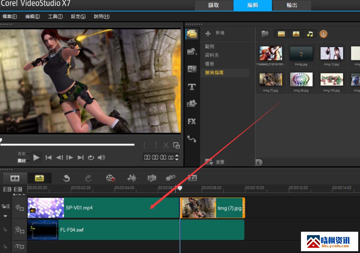Open the Record/Capture option

click(x=111, y=178)
